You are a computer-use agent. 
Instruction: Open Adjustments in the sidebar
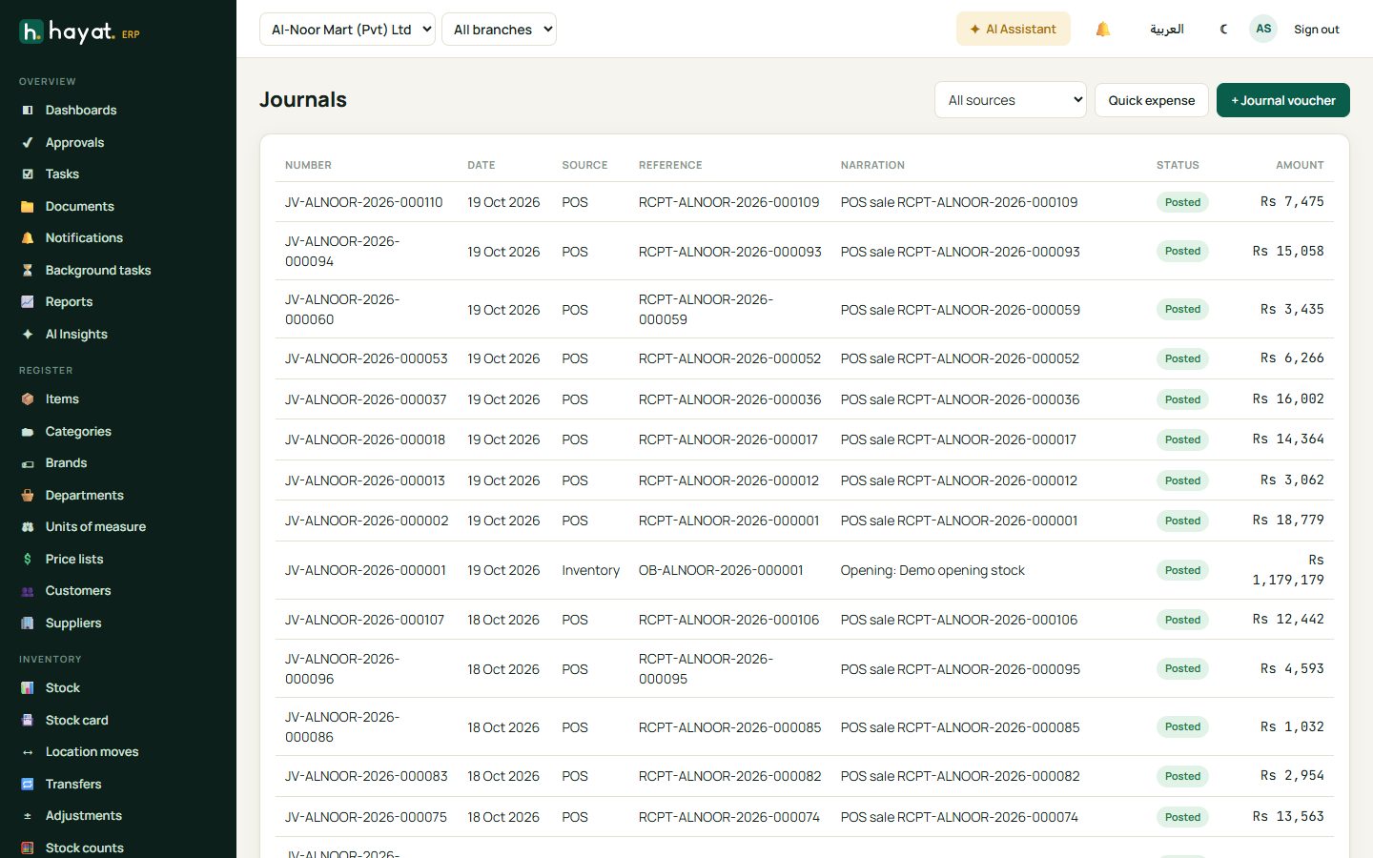[84, 816]
